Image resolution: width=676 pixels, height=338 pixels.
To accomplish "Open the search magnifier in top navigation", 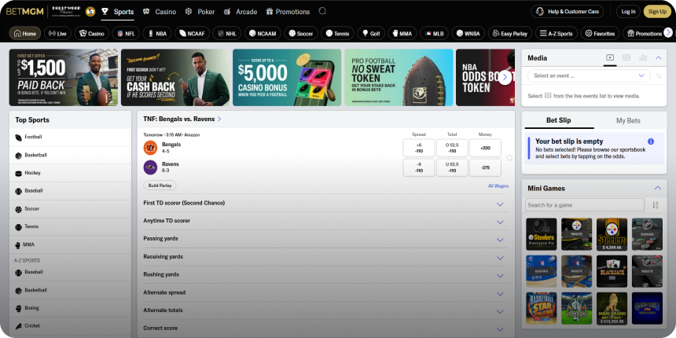I will point(322,11).
